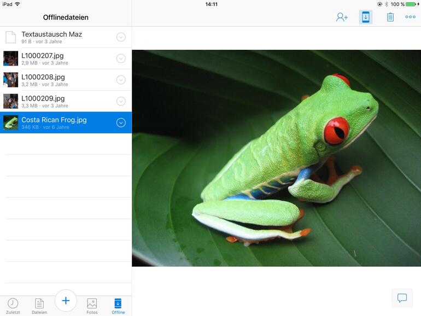
Task: Tap the rotation lock status icon
Action: (379, 4)
